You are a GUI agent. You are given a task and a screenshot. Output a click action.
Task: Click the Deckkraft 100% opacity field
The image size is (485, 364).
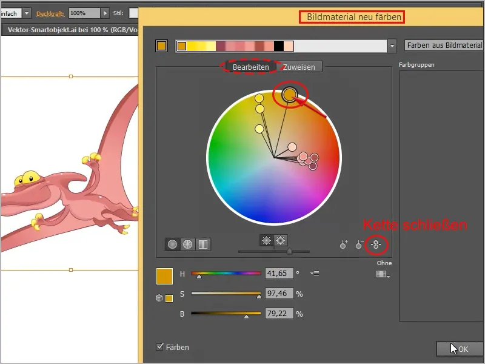[84, 13]
